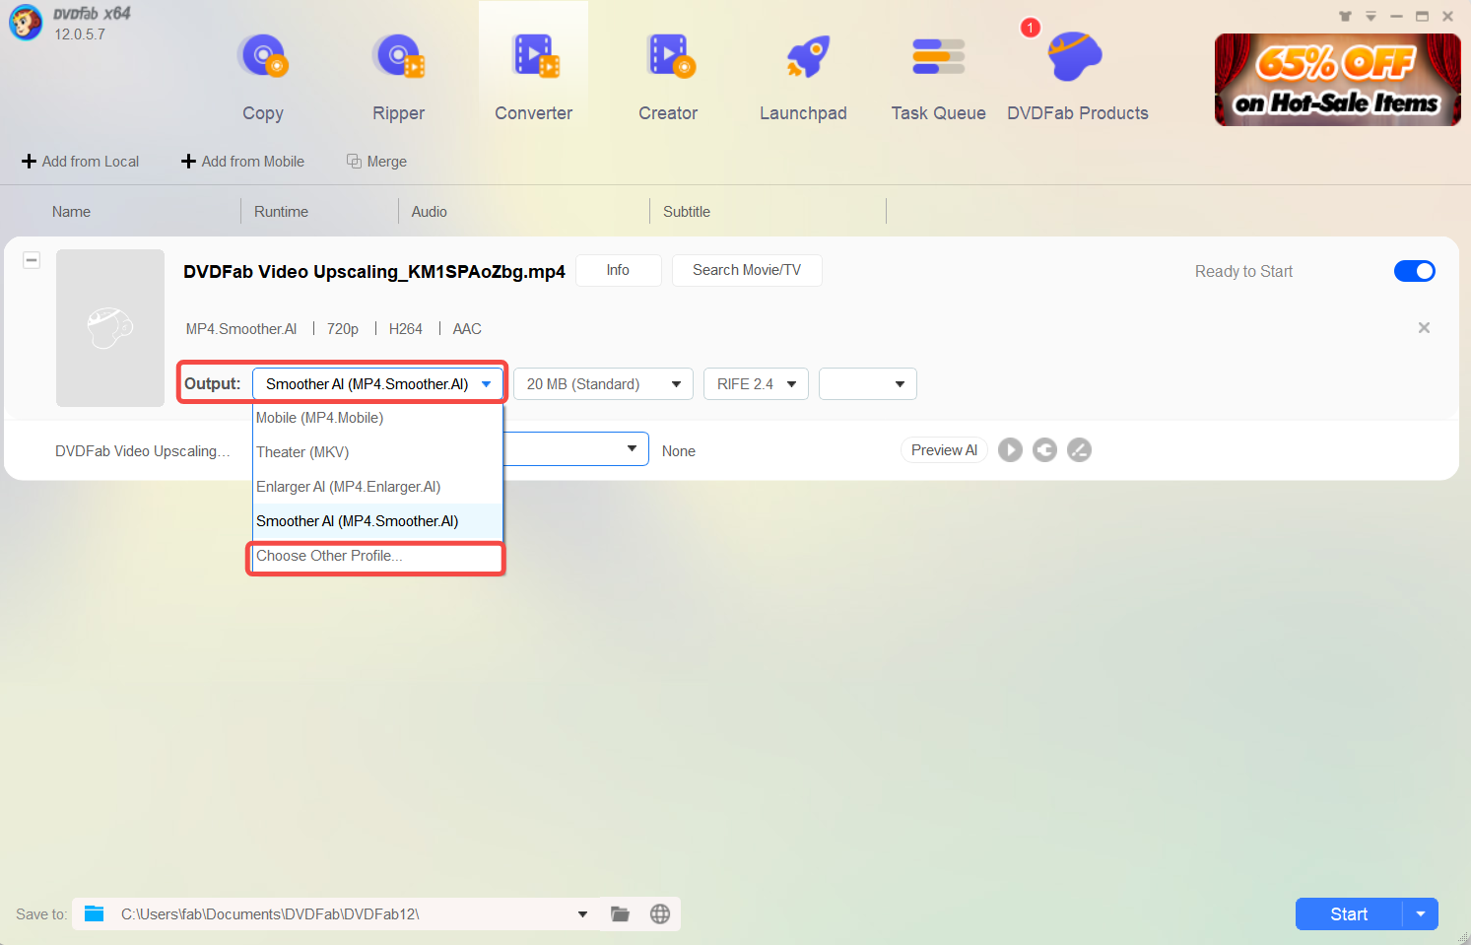Remove the video task with X icon
The image size is (1471, 945).
coord(1424,328)
